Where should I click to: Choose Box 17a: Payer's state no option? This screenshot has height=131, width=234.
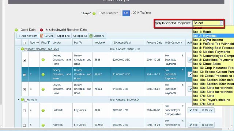click(x=213, y=100)
